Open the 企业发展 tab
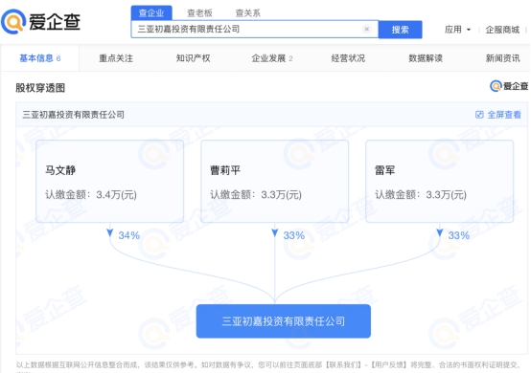Viewport: 531px width, 373px height. [x=272, y=58]
